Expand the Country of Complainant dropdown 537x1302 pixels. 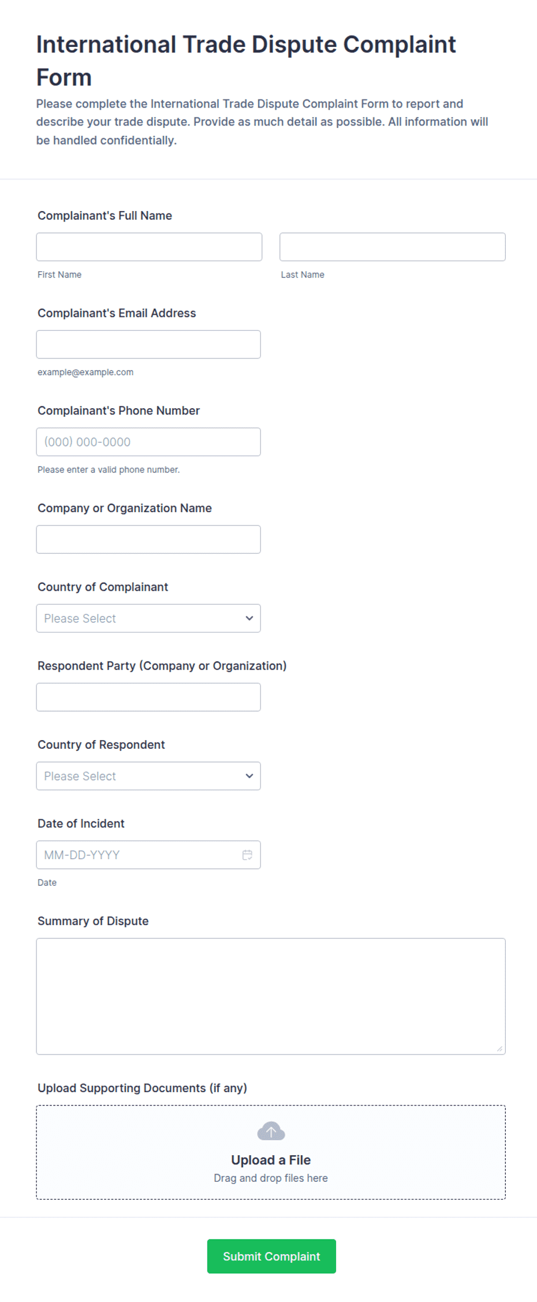[x=148, y=618]
